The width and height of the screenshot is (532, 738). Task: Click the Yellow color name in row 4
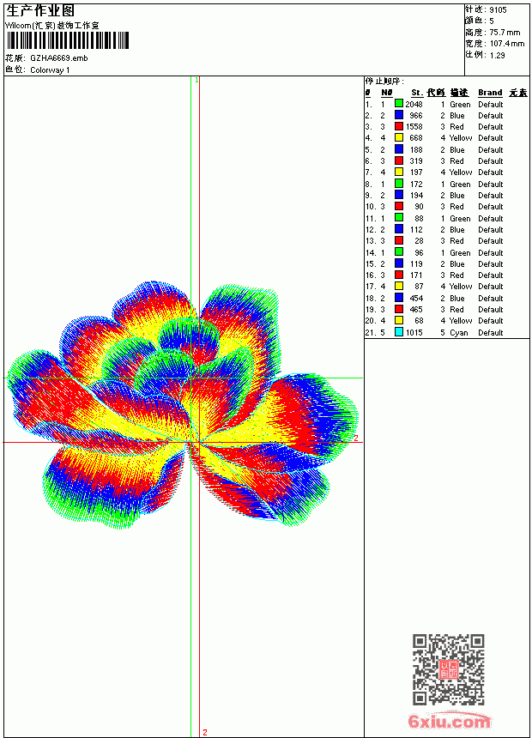(x=461, y=138)
